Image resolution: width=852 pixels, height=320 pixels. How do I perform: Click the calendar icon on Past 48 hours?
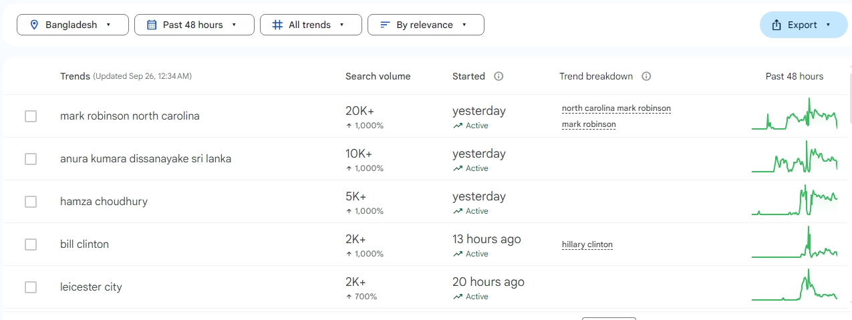(152, 25)
